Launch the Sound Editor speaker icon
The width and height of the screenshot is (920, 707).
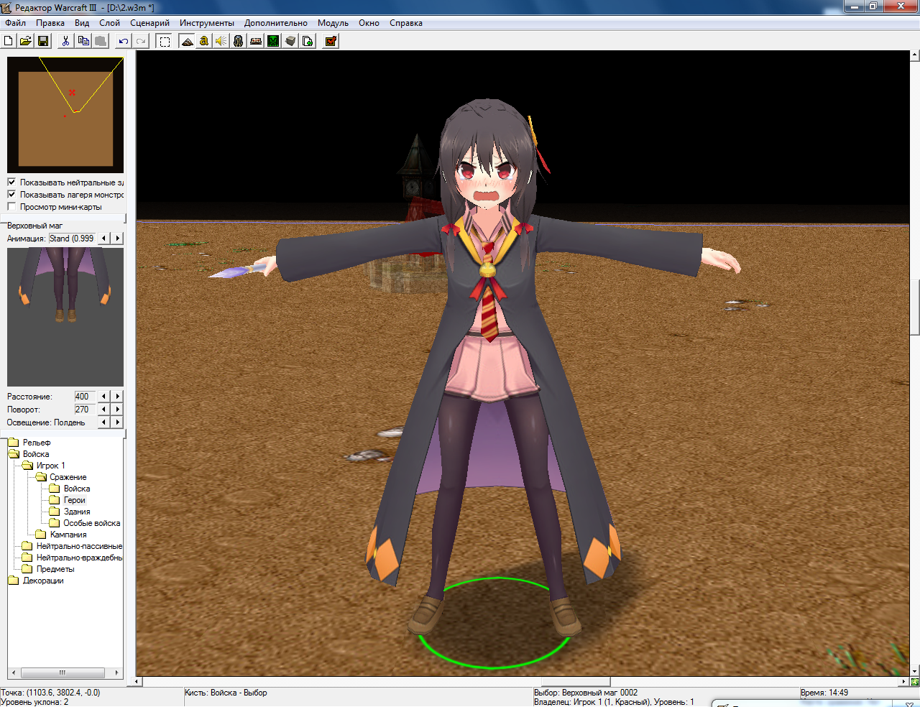[221, 41]
